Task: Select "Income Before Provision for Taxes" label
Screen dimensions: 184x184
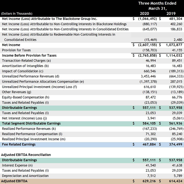Action: pyautogui.click(x=29, y=56)
